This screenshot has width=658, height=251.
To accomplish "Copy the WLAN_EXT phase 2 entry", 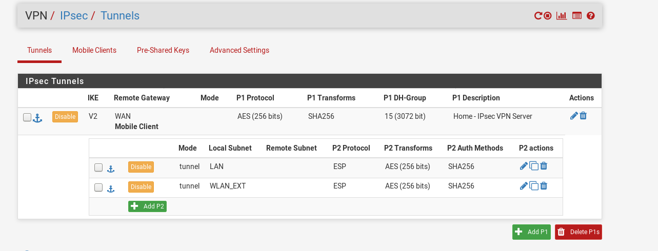I will click(x=534, y=186).
